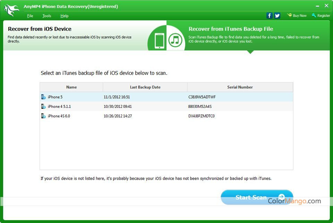Select the iPhone 5 backup name

coord(55,97)
